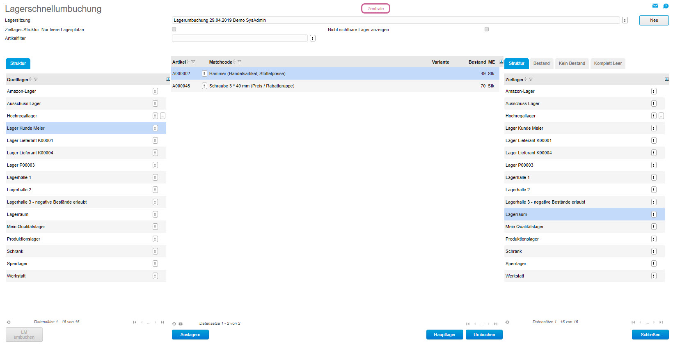Refresh the article list
Screen dimensions: 673x344
174,324
